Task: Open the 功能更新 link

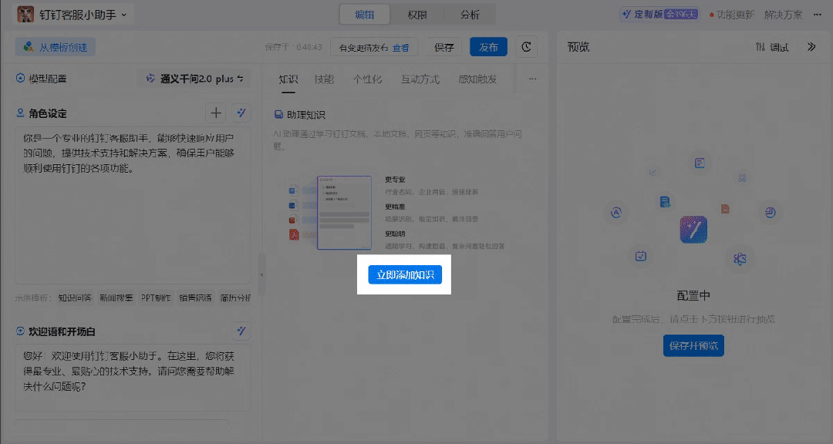Action: click(x=731, y=15)
